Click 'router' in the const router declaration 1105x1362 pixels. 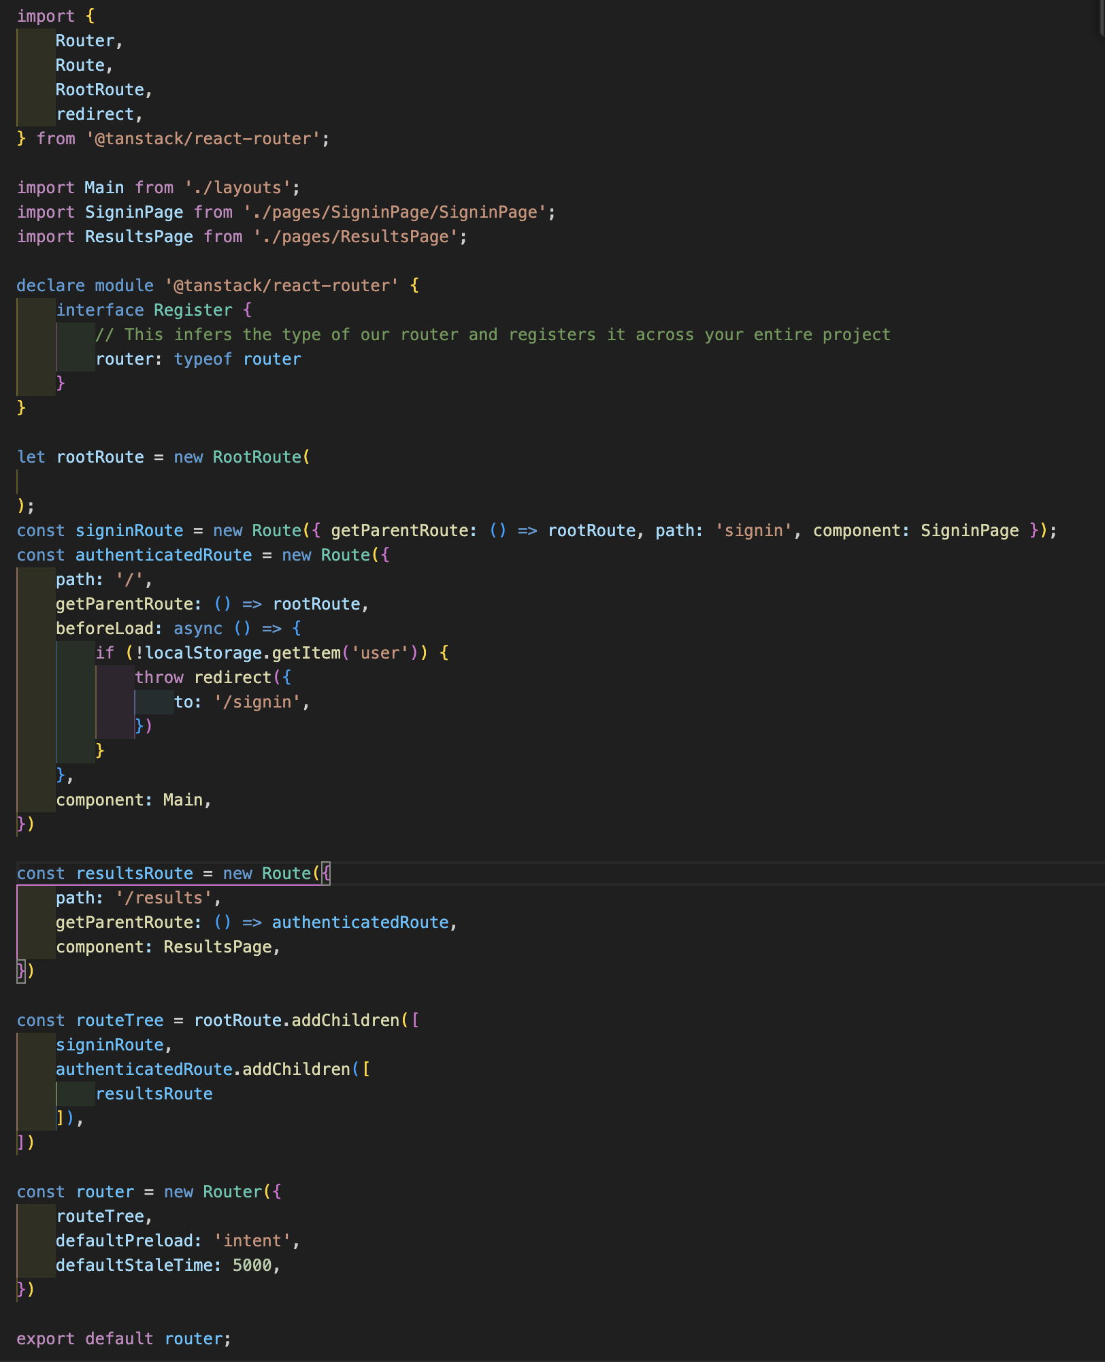tap(105, 1192)
